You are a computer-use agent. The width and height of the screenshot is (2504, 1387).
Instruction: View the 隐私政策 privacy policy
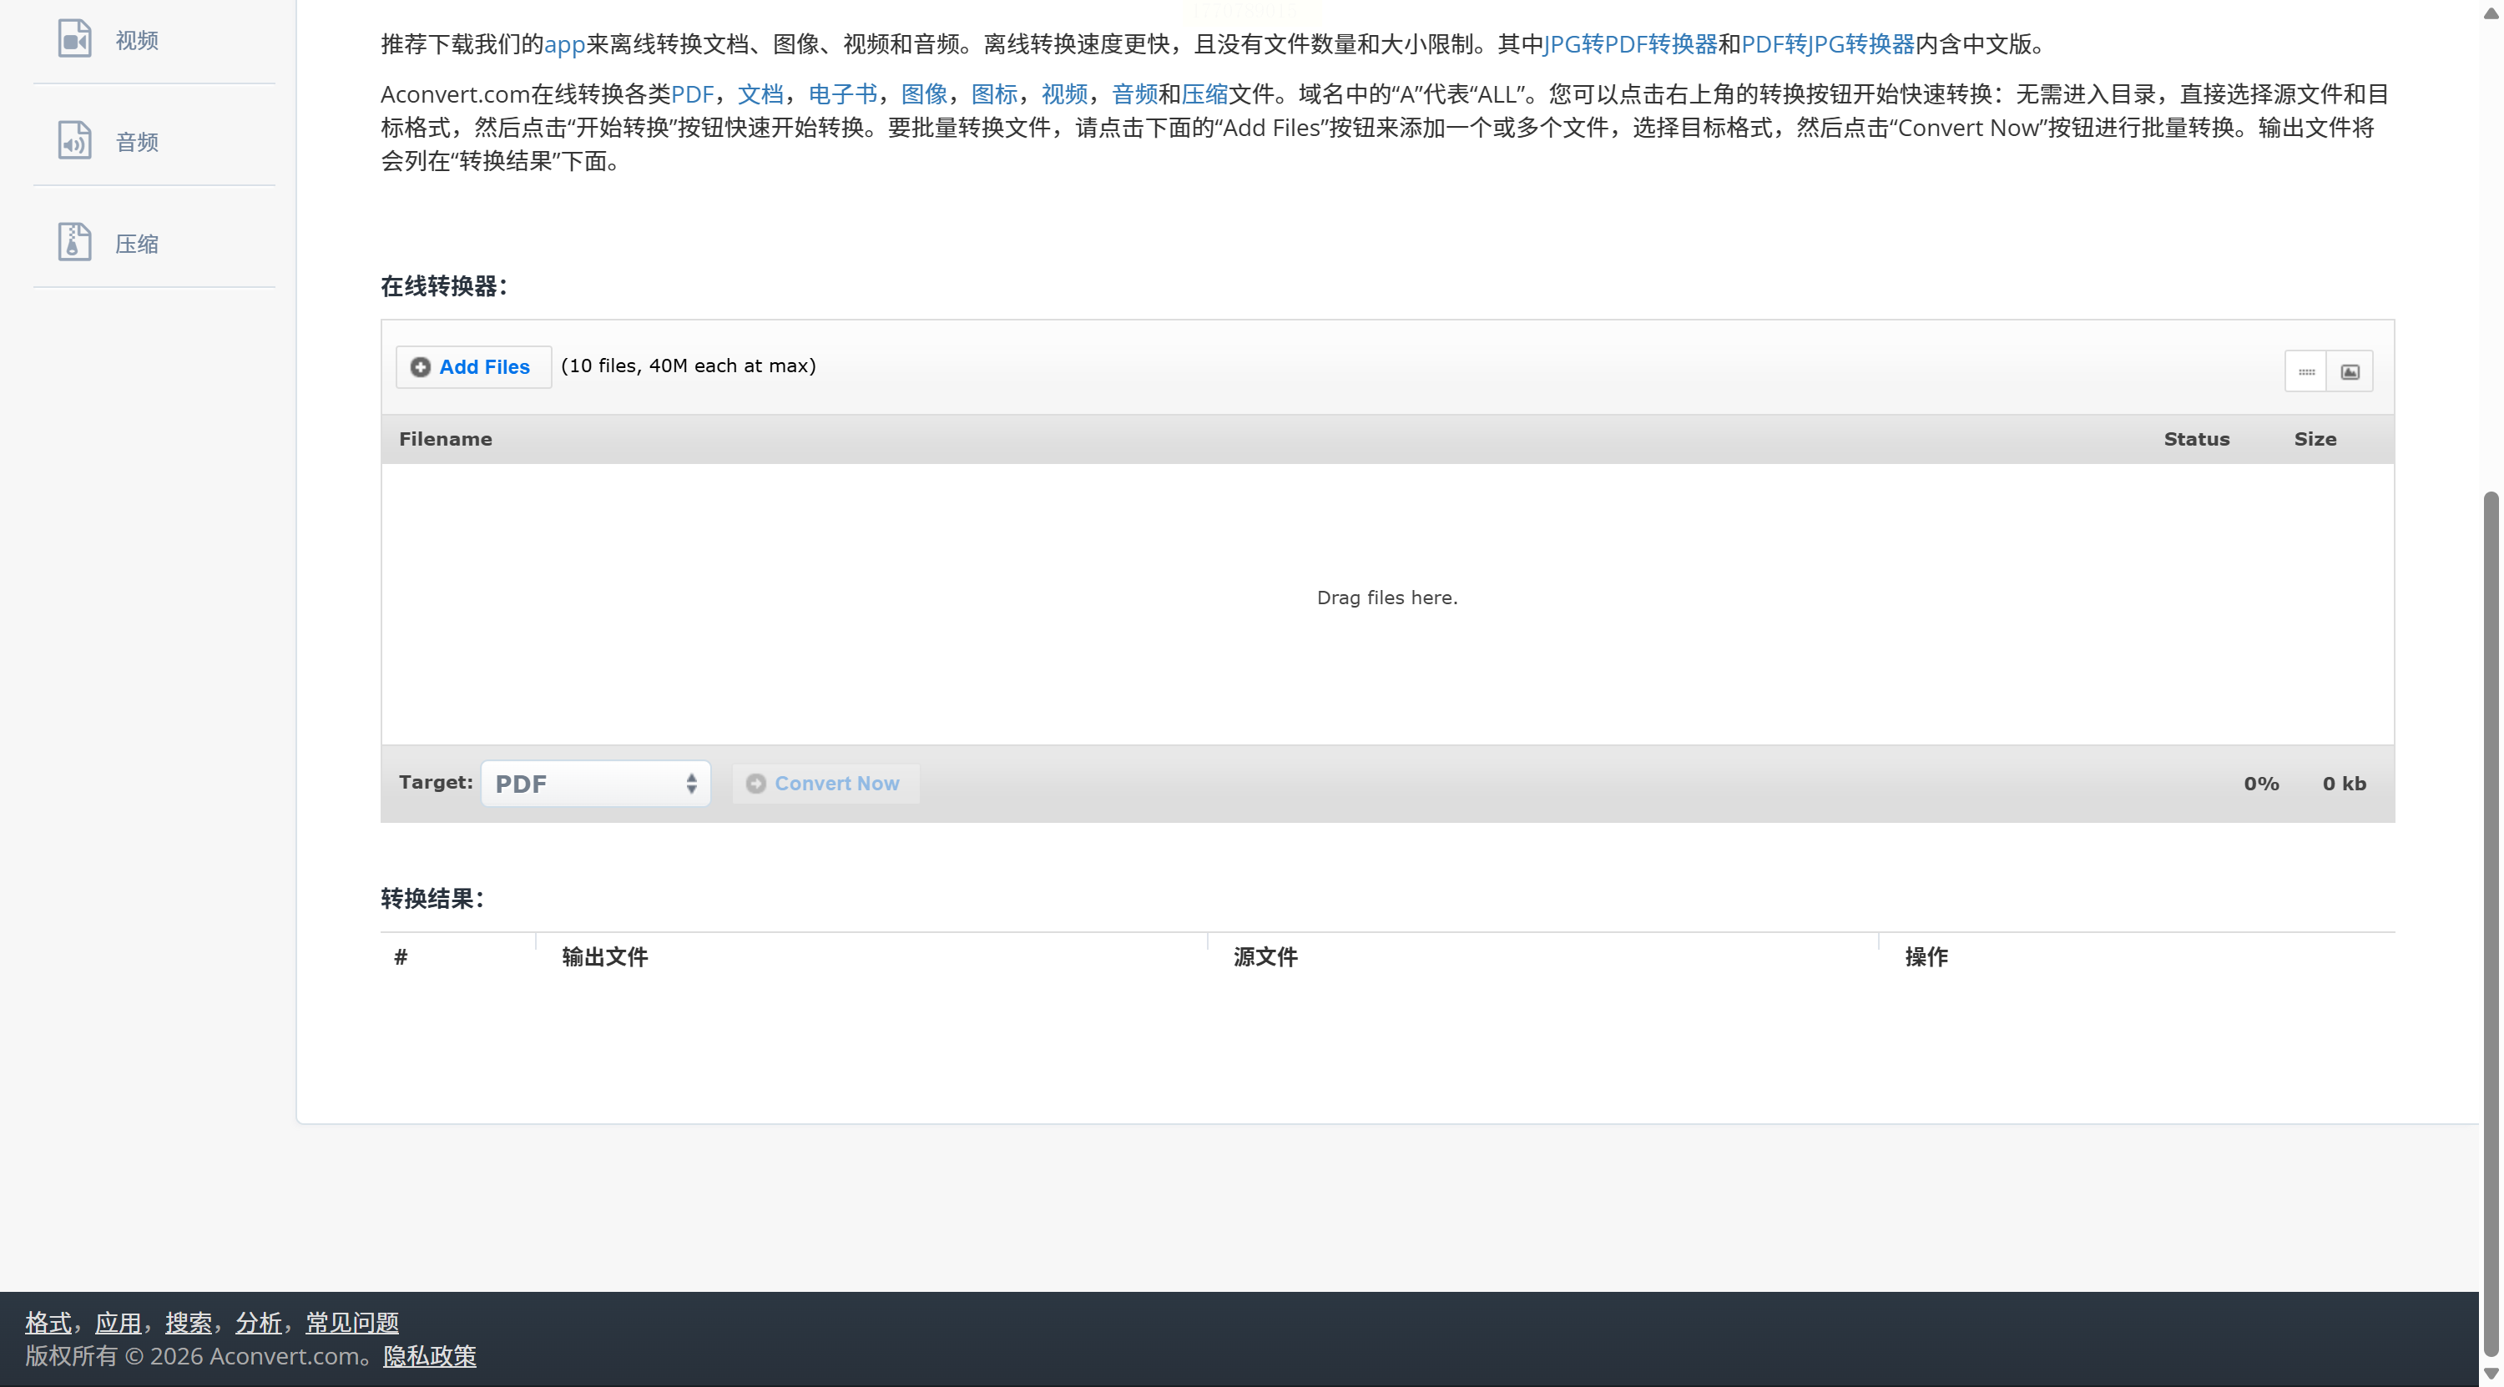pos(429,1356)
